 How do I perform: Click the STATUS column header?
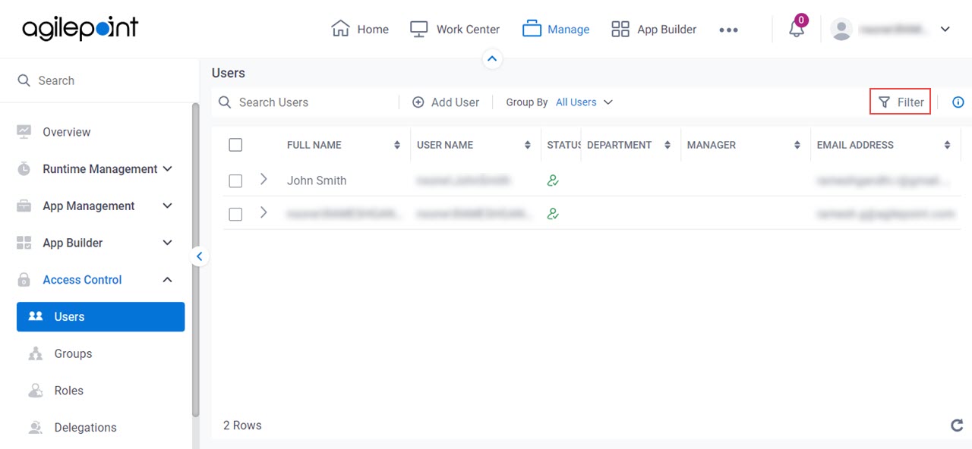[563, 145]
